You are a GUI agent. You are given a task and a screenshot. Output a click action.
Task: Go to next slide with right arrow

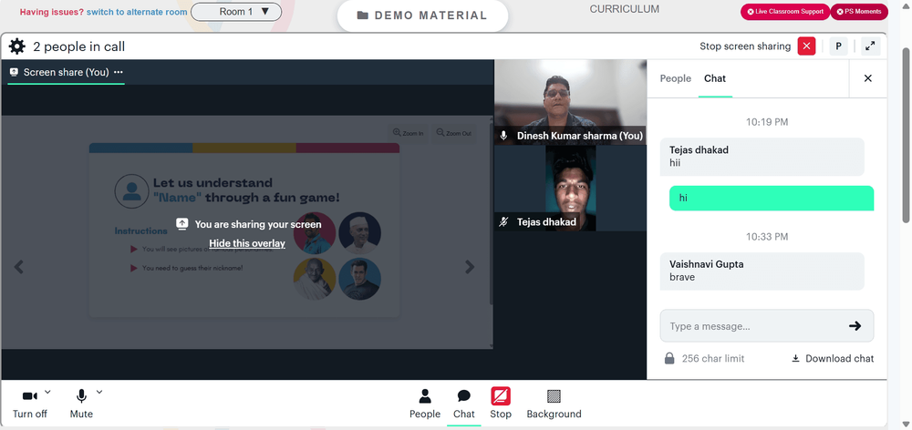(470, 267)
